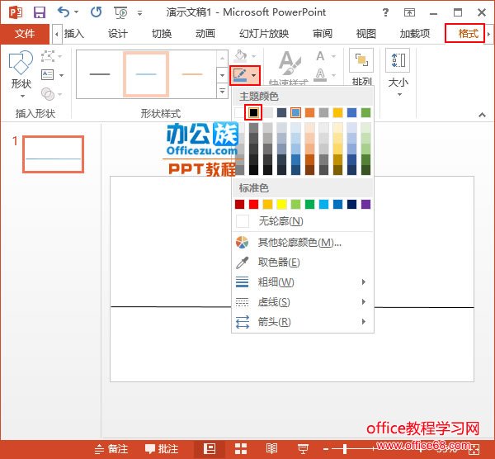The image size is (495, 459).
Task: Open Reading View from status bar
Action: pos(271,449)
